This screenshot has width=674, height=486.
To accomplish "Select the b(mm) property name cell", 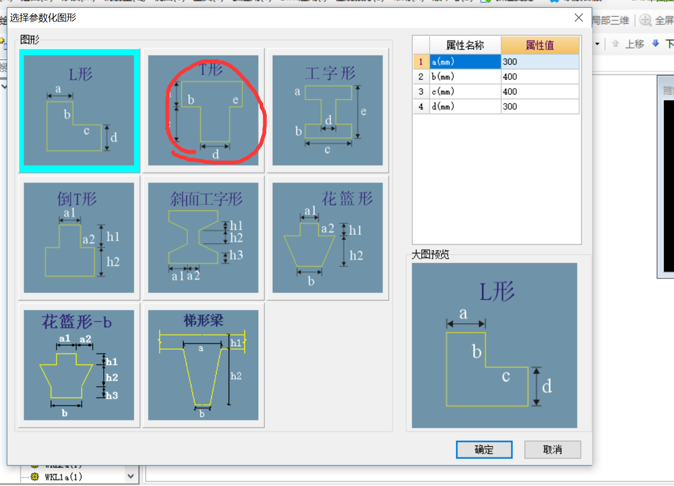I will pyautogui.click(x=465, y=77).
